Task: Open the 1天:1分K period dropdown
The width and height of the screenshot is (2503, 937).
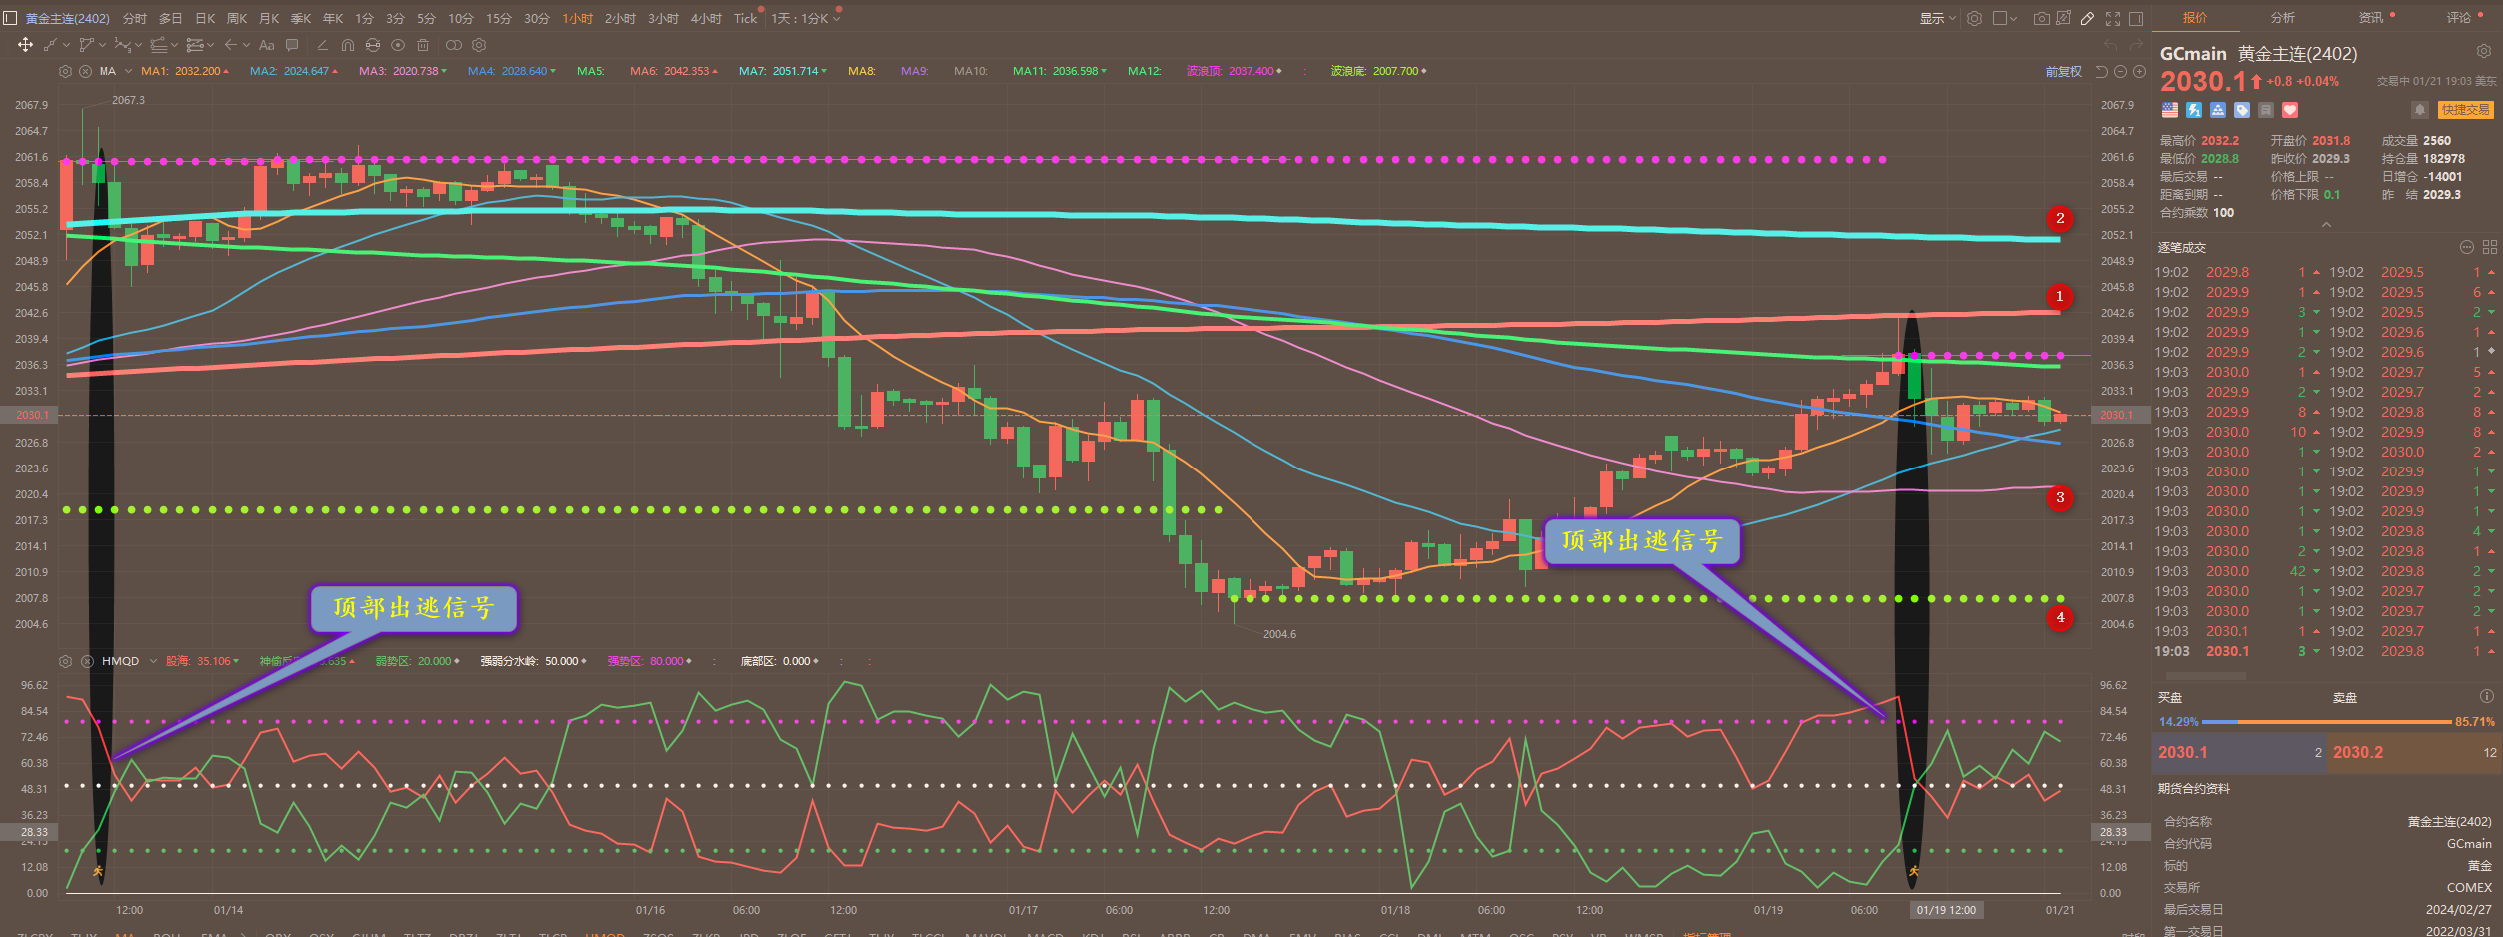Action: 806,18
